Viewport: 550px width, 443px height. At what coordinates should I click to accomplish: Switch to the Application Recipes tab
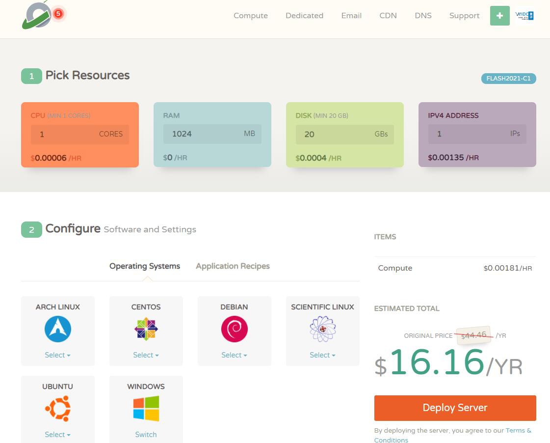[x=233, y=266]
